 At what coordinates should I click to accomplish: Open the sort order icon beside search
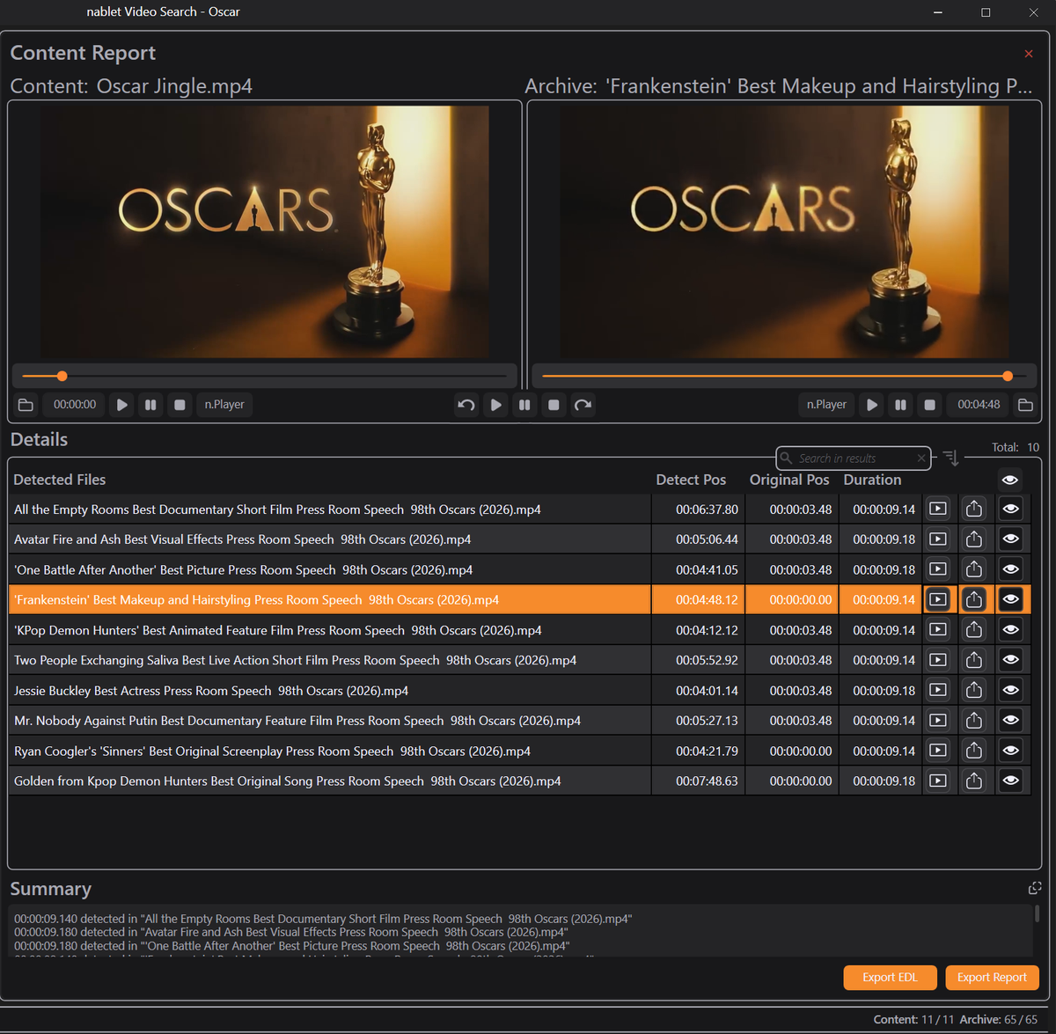(951, 458)
